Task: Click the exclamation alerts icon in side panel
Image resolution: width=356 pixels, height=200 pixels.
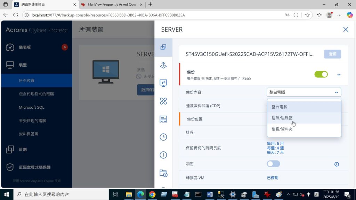Action: [163, 155]
